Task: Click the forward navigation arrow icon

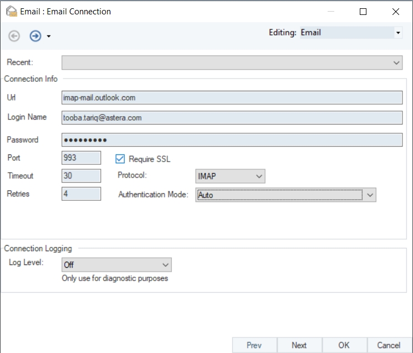Action: [x=35, y=36]
